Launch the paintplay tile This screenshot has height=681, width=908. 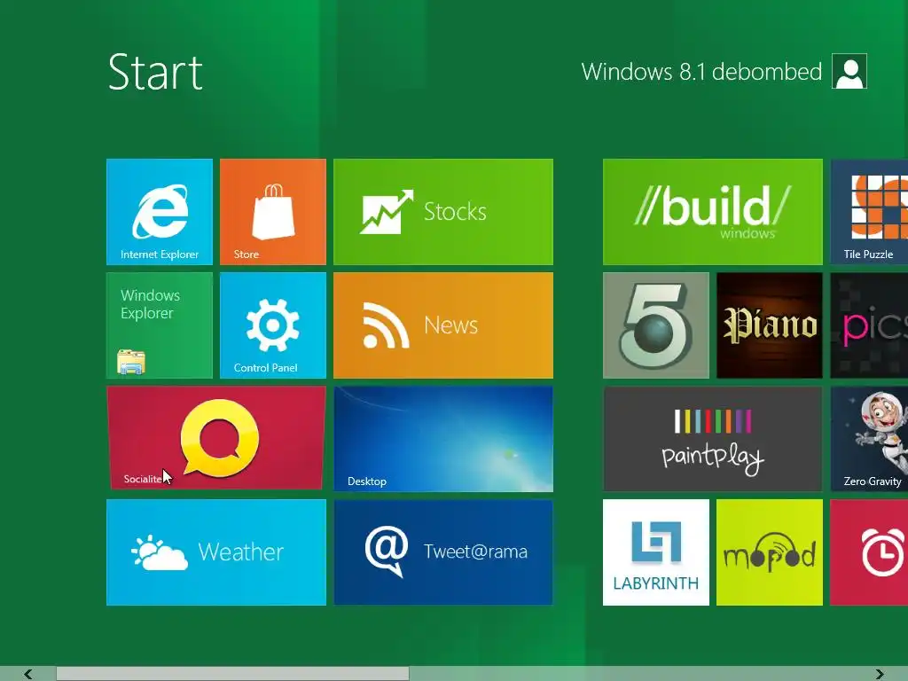click(x=712, y=439)
